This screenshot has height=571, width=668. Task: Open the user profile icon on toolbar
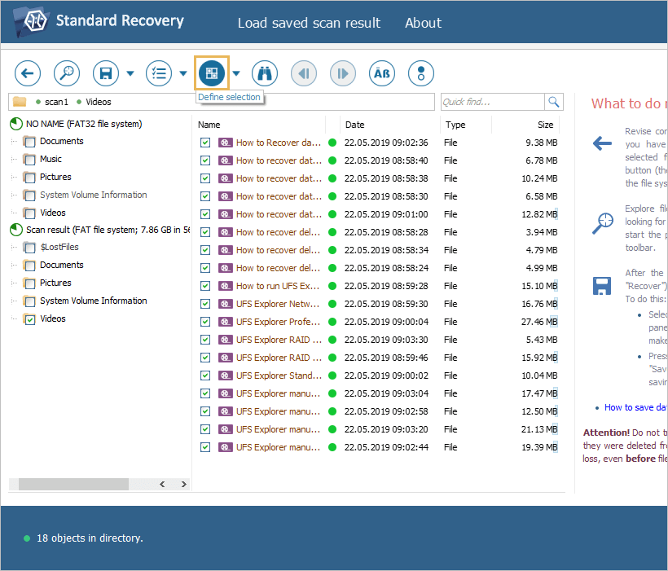(420, 73)
